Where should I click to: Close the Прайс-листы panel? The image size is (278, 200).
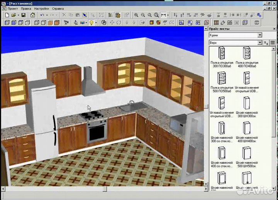[x=274, y=29]
